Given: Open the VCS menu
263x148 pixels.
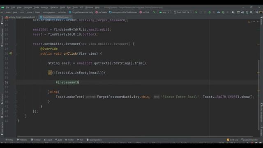Looking at the screenshot, I should pos(81,7).
